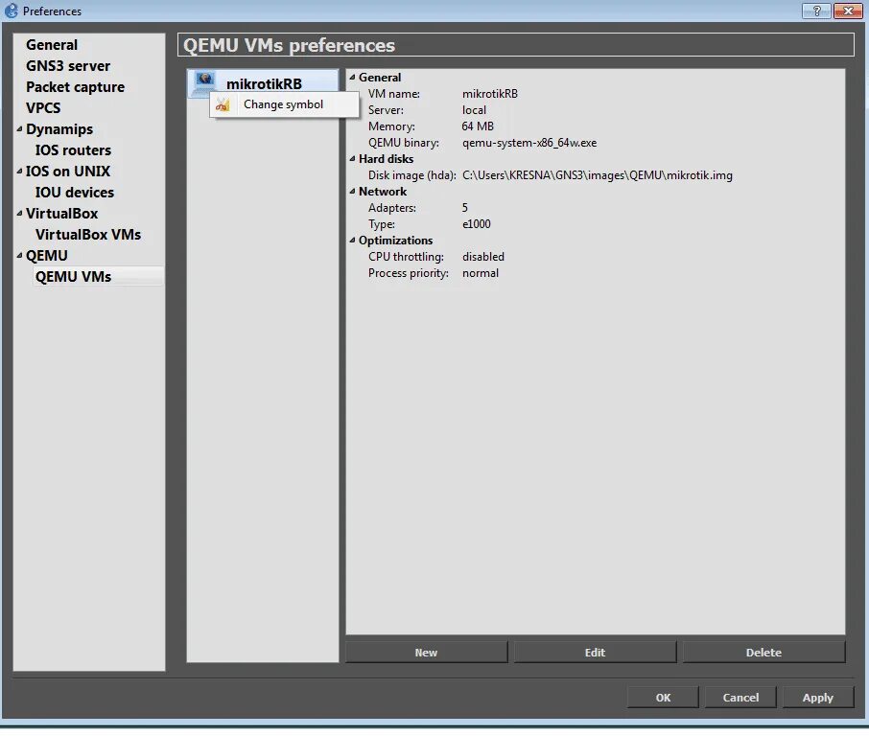The width and height of the screenshot is (869, 736).
Task: Click New to add a QEMU VM
Action: [x=426, y=653]
